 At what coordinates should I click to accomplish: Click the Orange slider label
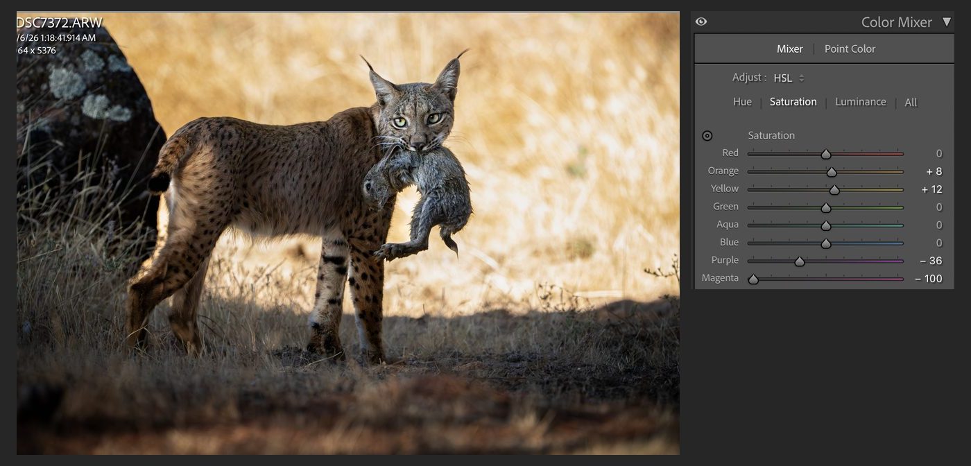click(x=723, y=171)
